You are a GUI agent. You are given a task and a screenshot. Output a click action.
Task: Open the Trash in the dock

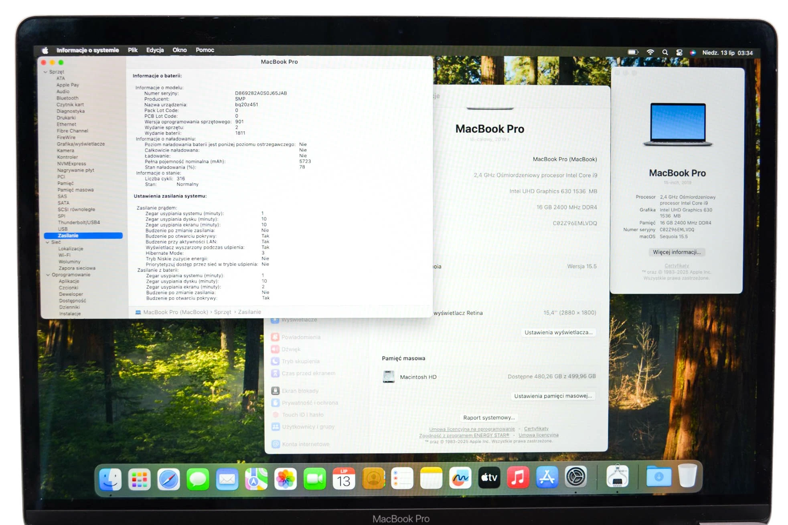(687, 475)
